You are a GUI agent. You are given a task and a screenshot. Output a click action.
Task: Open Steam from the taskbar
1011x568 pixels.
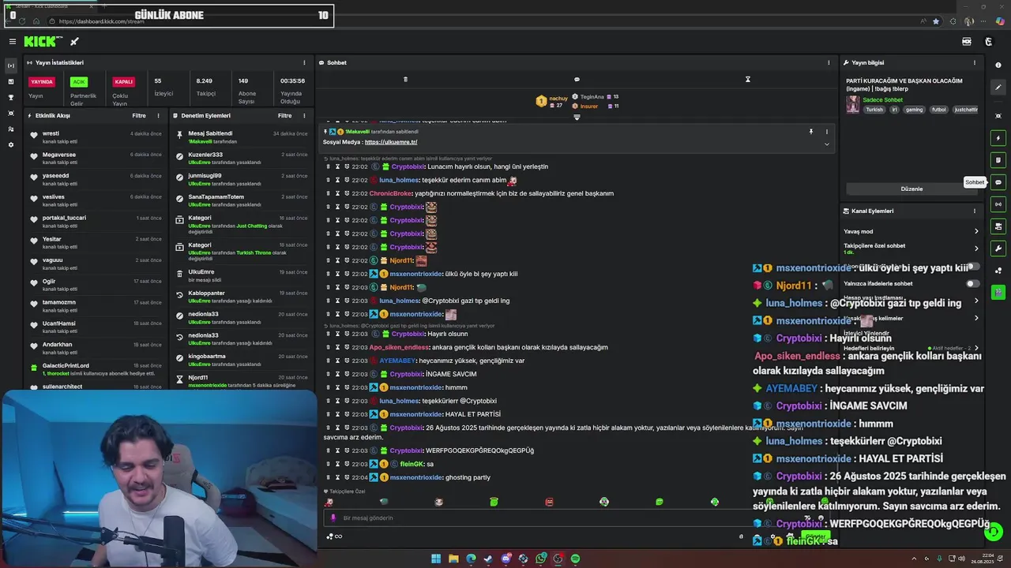488,559
